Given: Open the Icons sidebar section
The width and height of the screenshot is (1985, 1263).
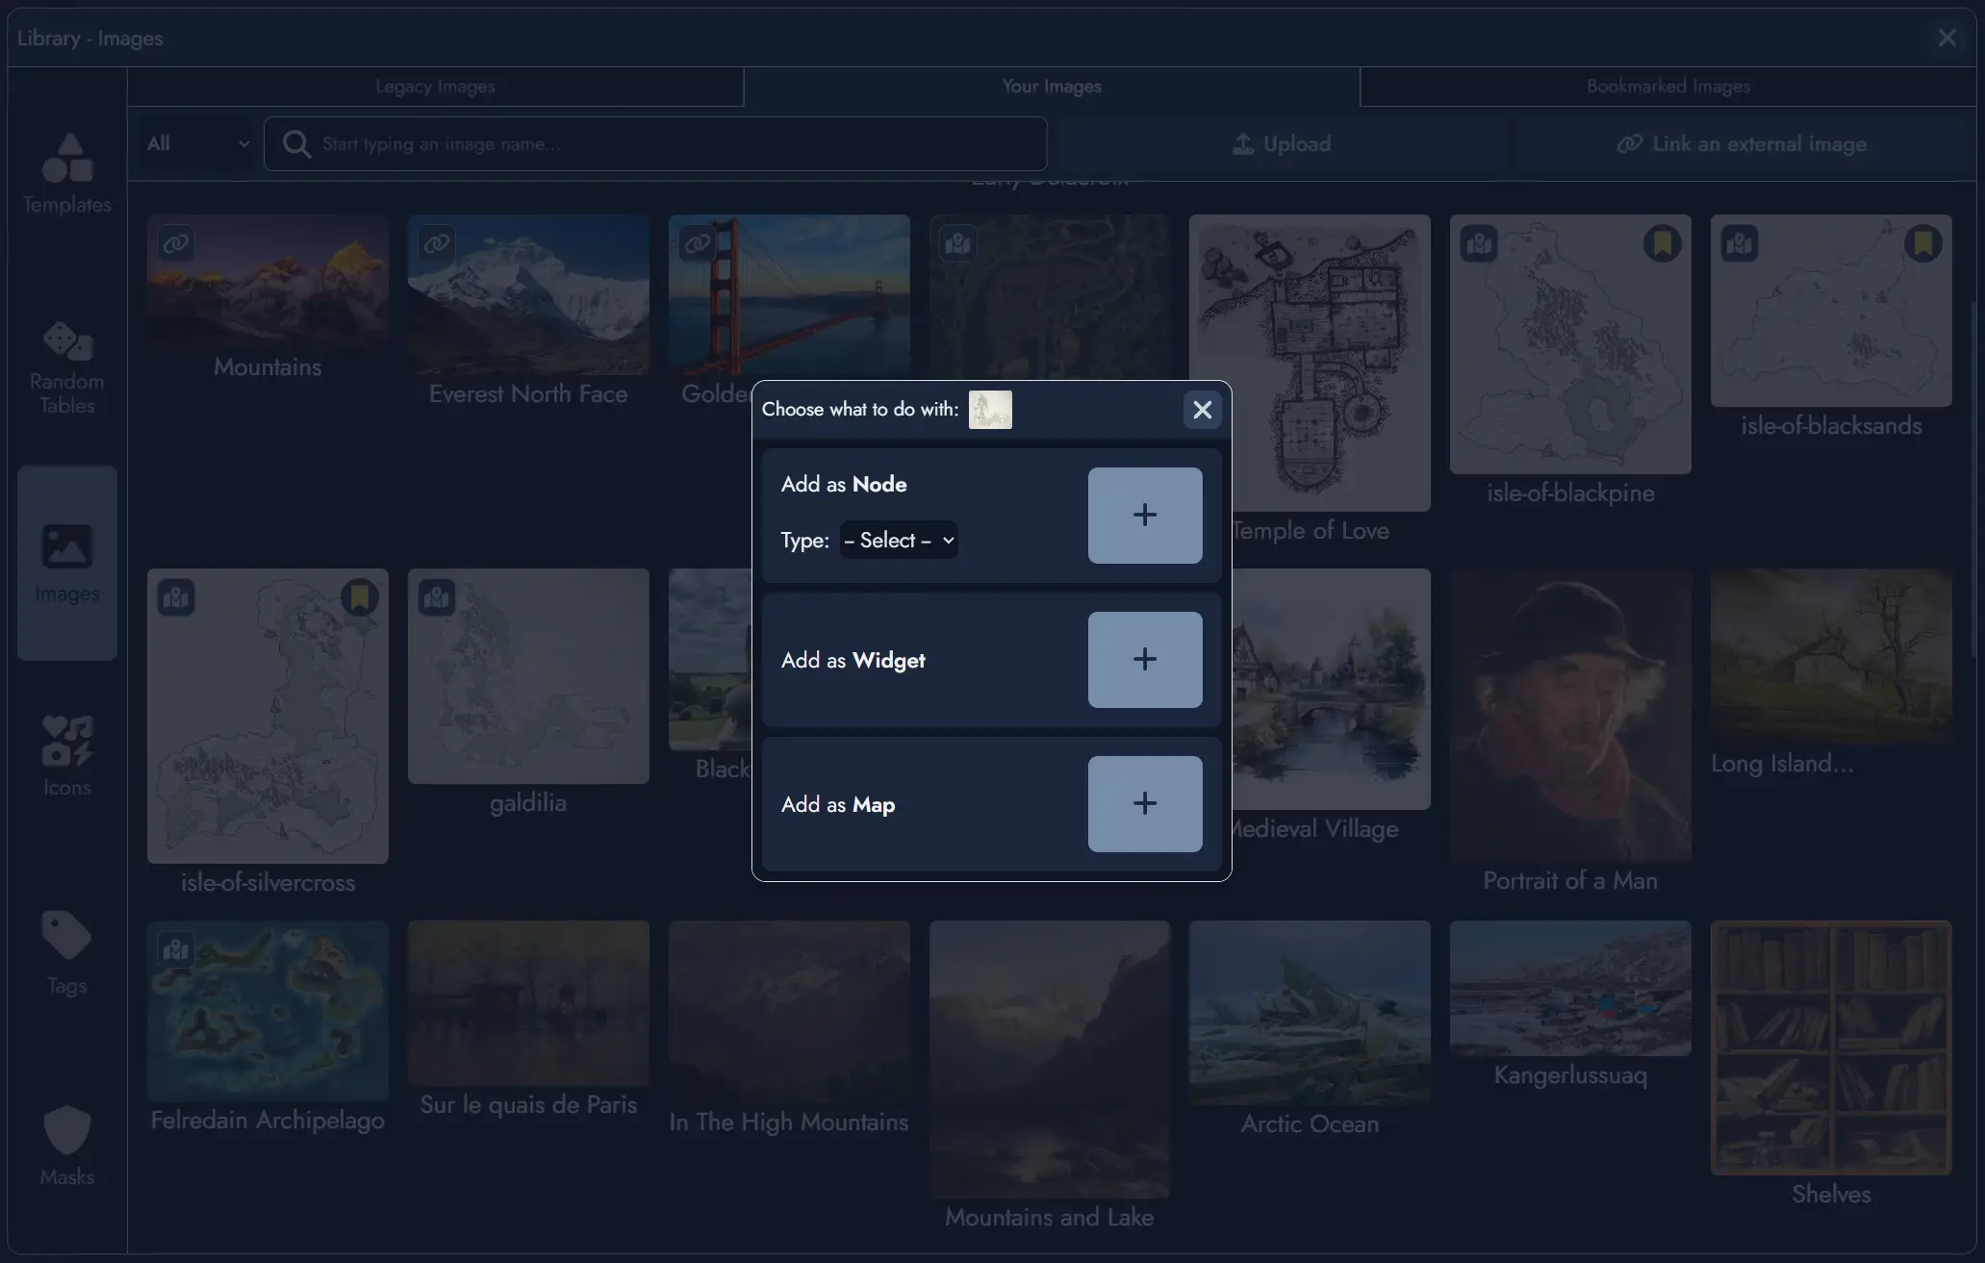Looking at the screenshot, I should [66, 752].
